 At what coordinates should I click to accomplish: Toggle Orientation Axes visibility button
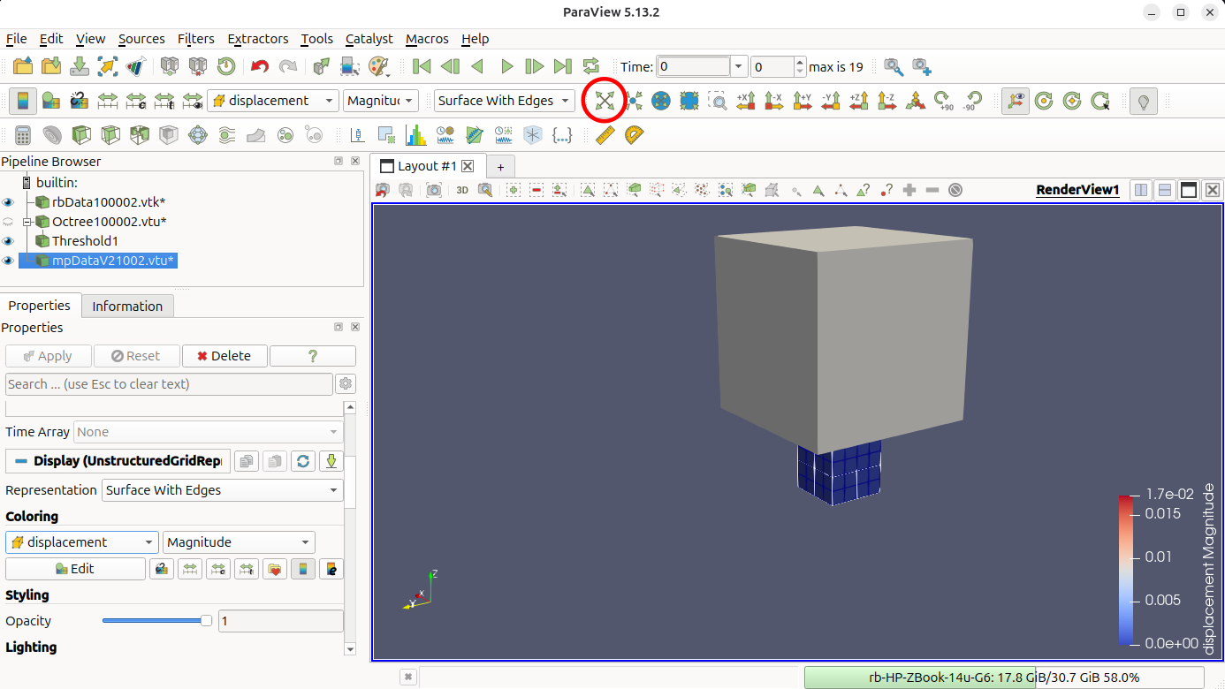pos(1016,101)
